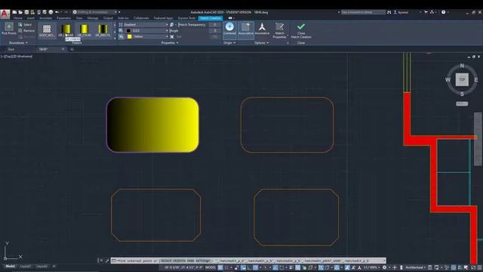
Task: Click the command line input area
Action: click(248, 261)
